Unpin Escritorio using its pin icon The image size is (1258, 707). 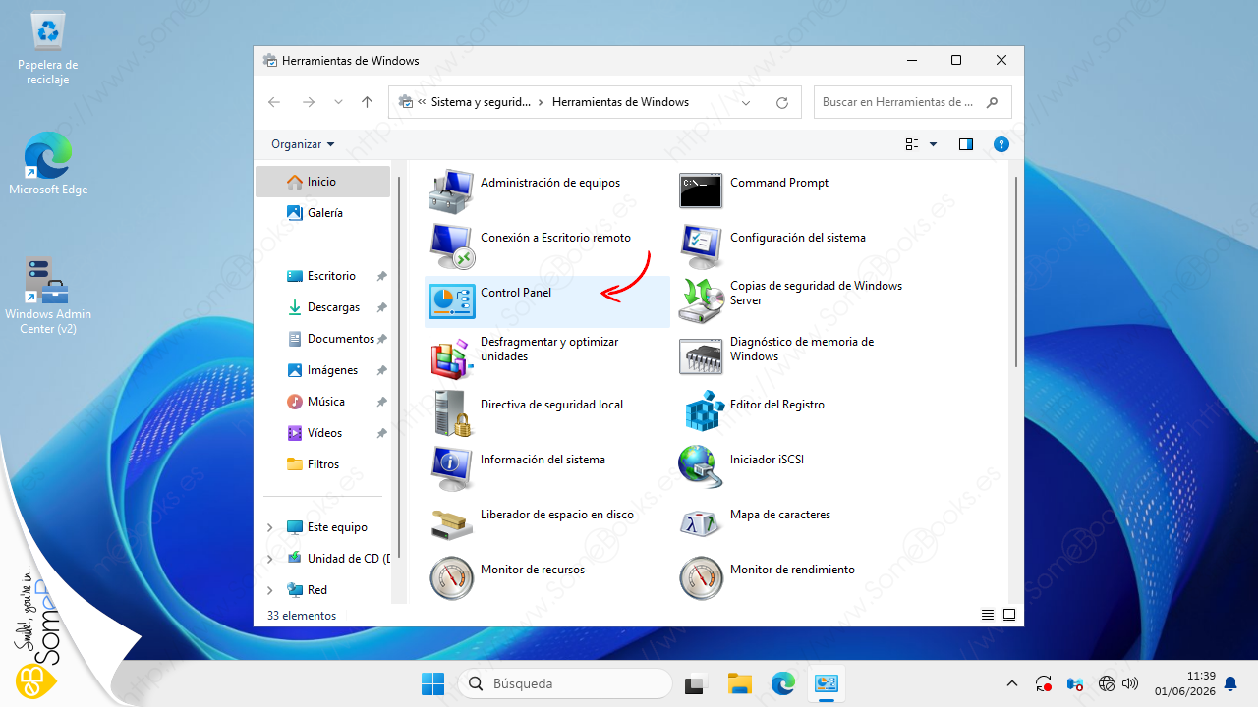click(381, 277)
